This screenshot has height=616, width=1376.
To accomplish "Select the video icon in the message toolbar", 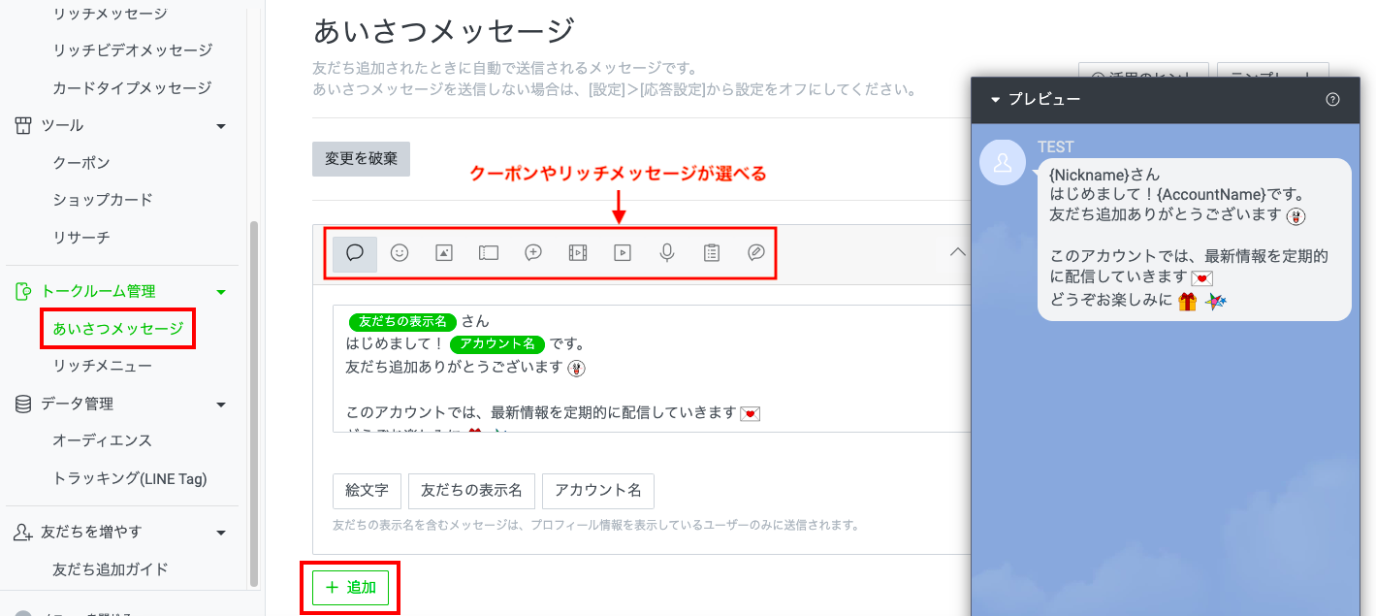I will point(622,253).
